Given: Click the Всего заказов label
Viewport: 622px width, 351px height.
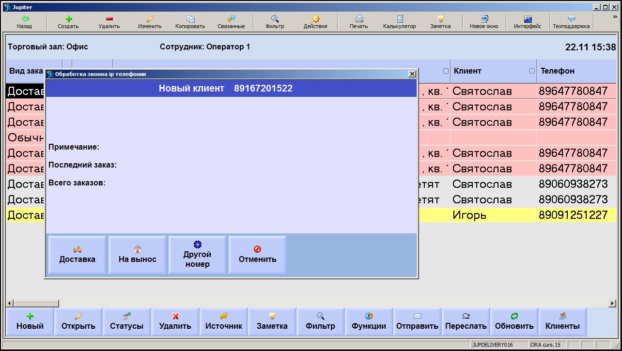Looking at the screenshot, I should pyautogui.click(x=77, y=183).
